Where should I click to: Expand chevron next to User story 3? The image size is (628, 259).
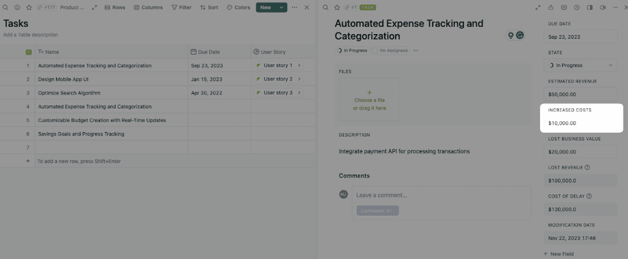[299, 93]
